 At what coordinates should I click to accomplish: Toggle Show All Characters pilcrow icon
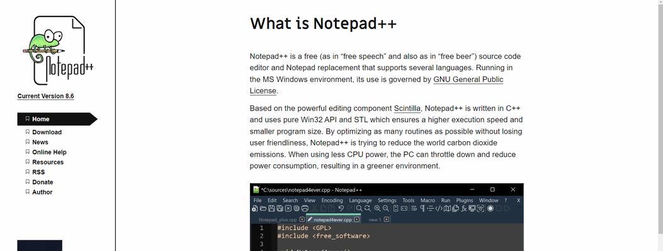[422, 208]
